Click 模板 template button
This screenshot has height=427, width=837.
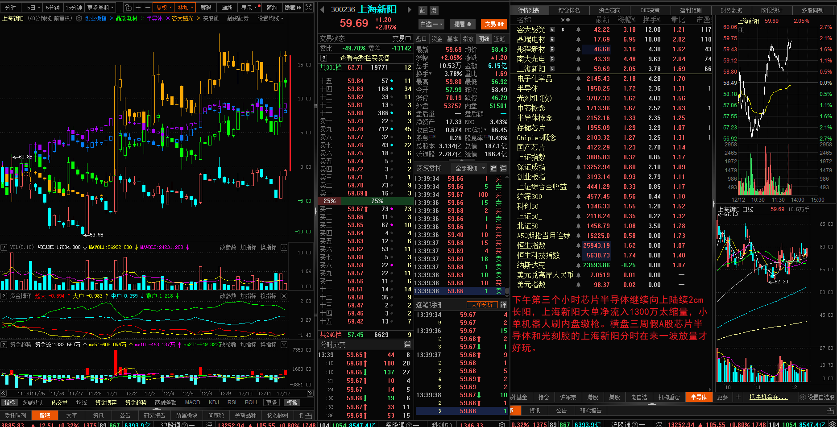[x=292, y=402]
